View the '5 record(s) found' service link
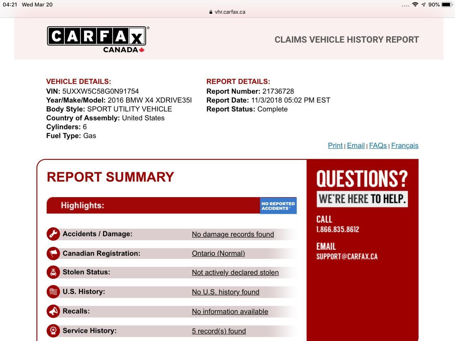 point(219,331)
